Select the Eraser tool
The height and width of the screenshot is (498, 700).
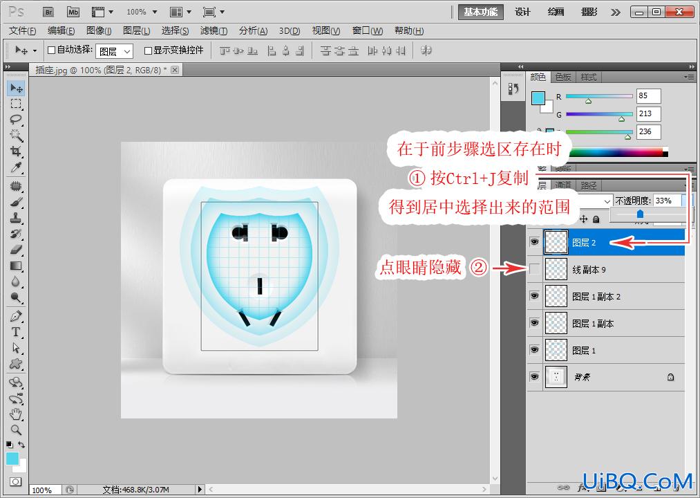(x=16, y=250)
